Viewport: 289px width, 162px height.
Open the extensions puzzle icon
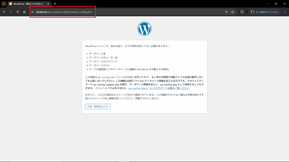coord(242,12)
